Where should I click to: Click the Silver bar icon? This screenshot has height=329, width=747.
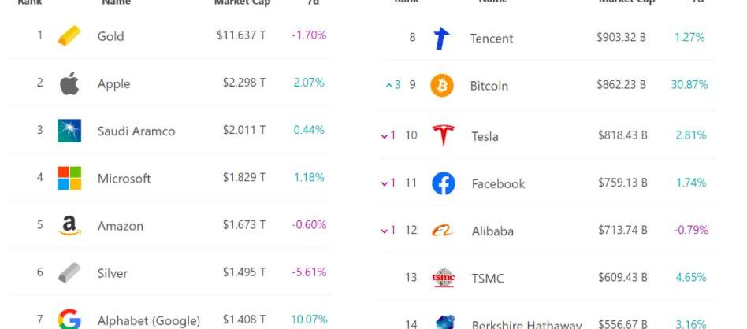pyautogui.click(x=69, y=273)
